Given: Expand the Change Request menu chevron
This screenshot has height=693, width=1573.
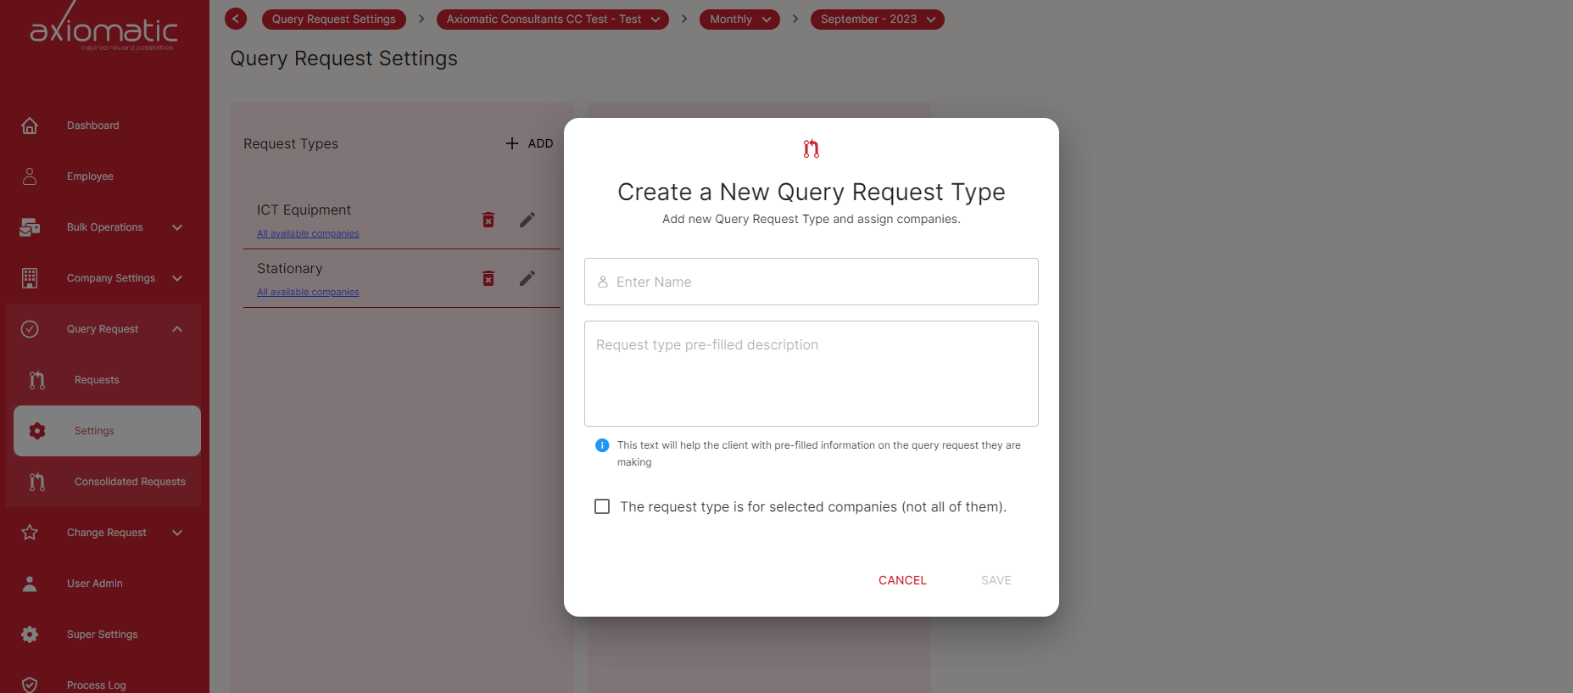Looking at the screenshot, I should click(177, 533).
